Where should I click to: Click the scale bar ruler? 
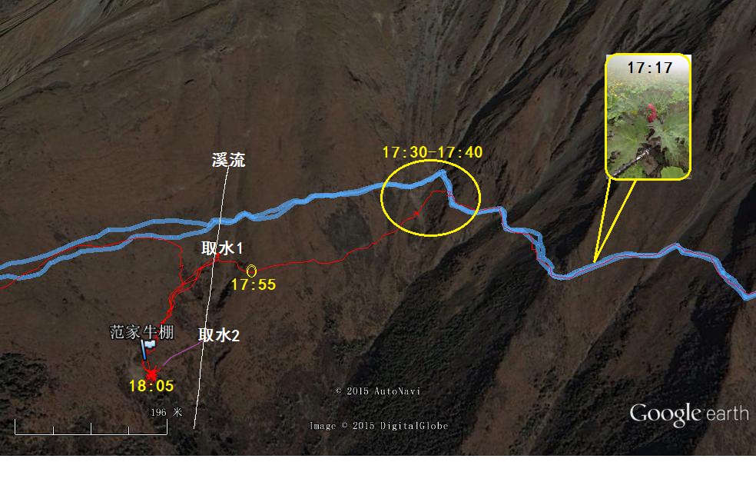pyautogui.click(x=91, y=427)
